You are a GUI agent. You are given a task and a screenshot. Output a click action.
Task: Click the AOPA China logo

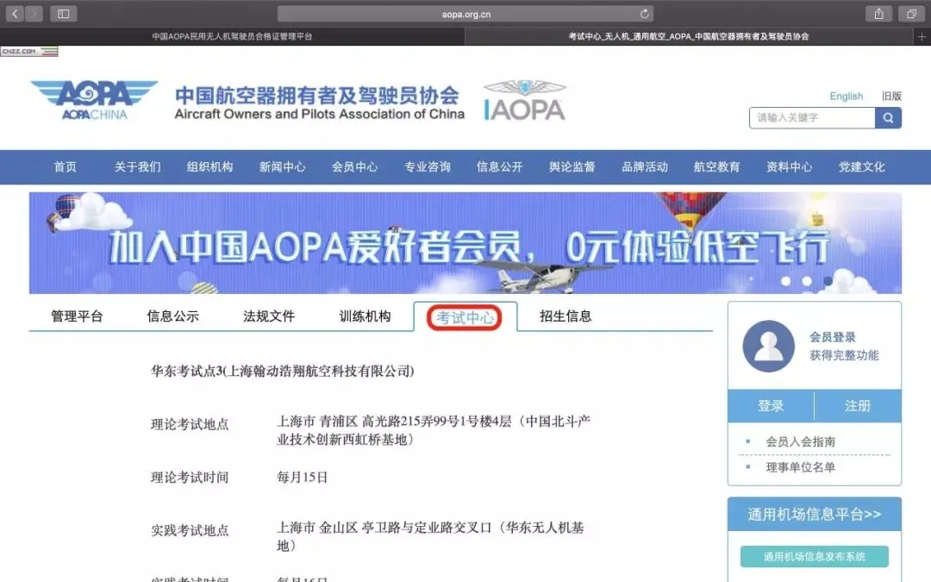(95, 100)
